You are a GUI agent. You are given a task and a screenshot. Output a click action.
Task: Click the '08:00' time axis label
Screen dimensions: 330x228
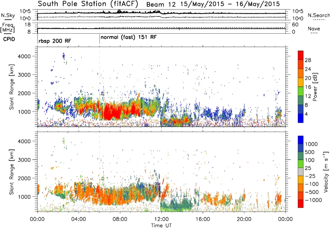pos(120,219)
